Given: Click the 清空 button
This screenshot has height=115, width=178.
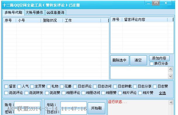Looking at the screenshot, I should [x=138, y=60].
